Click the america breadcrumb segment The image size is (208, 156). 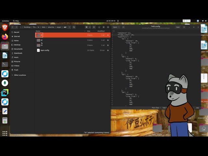tap(51, 27)
